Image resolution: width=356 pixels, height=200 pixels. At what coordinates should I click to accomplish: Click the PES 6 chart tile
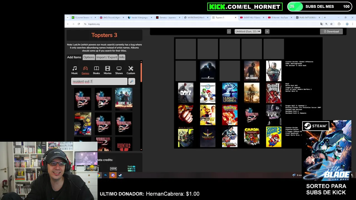[208, 115]
